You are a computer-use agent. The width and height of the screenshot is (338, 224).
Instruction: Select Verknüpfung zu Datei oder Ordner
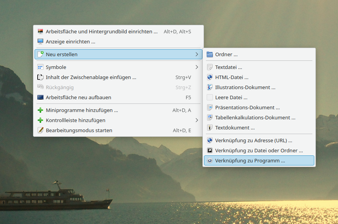[x=259, y=150]
